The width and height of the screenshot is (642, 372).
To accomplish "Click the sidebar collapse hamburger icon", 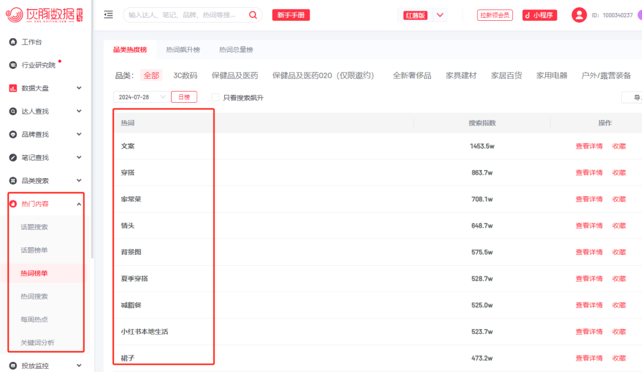I will coord(108,15).
